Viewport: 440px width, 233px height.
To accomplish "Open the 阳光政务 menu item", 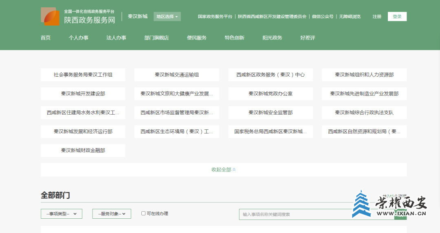I will 273,38.
